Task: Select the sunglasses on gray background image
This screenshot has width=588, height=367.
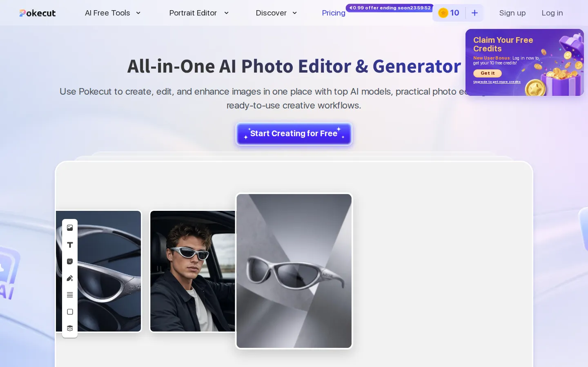Action: click(294, 271)
